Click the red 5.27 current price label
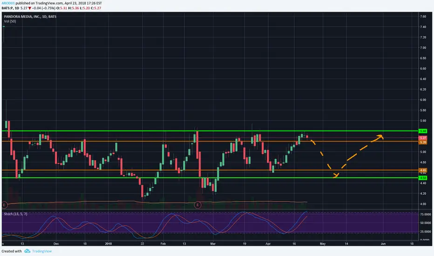The width and height of the screenshot is (434, 256). pyautogui.click(x=423, y=138)
